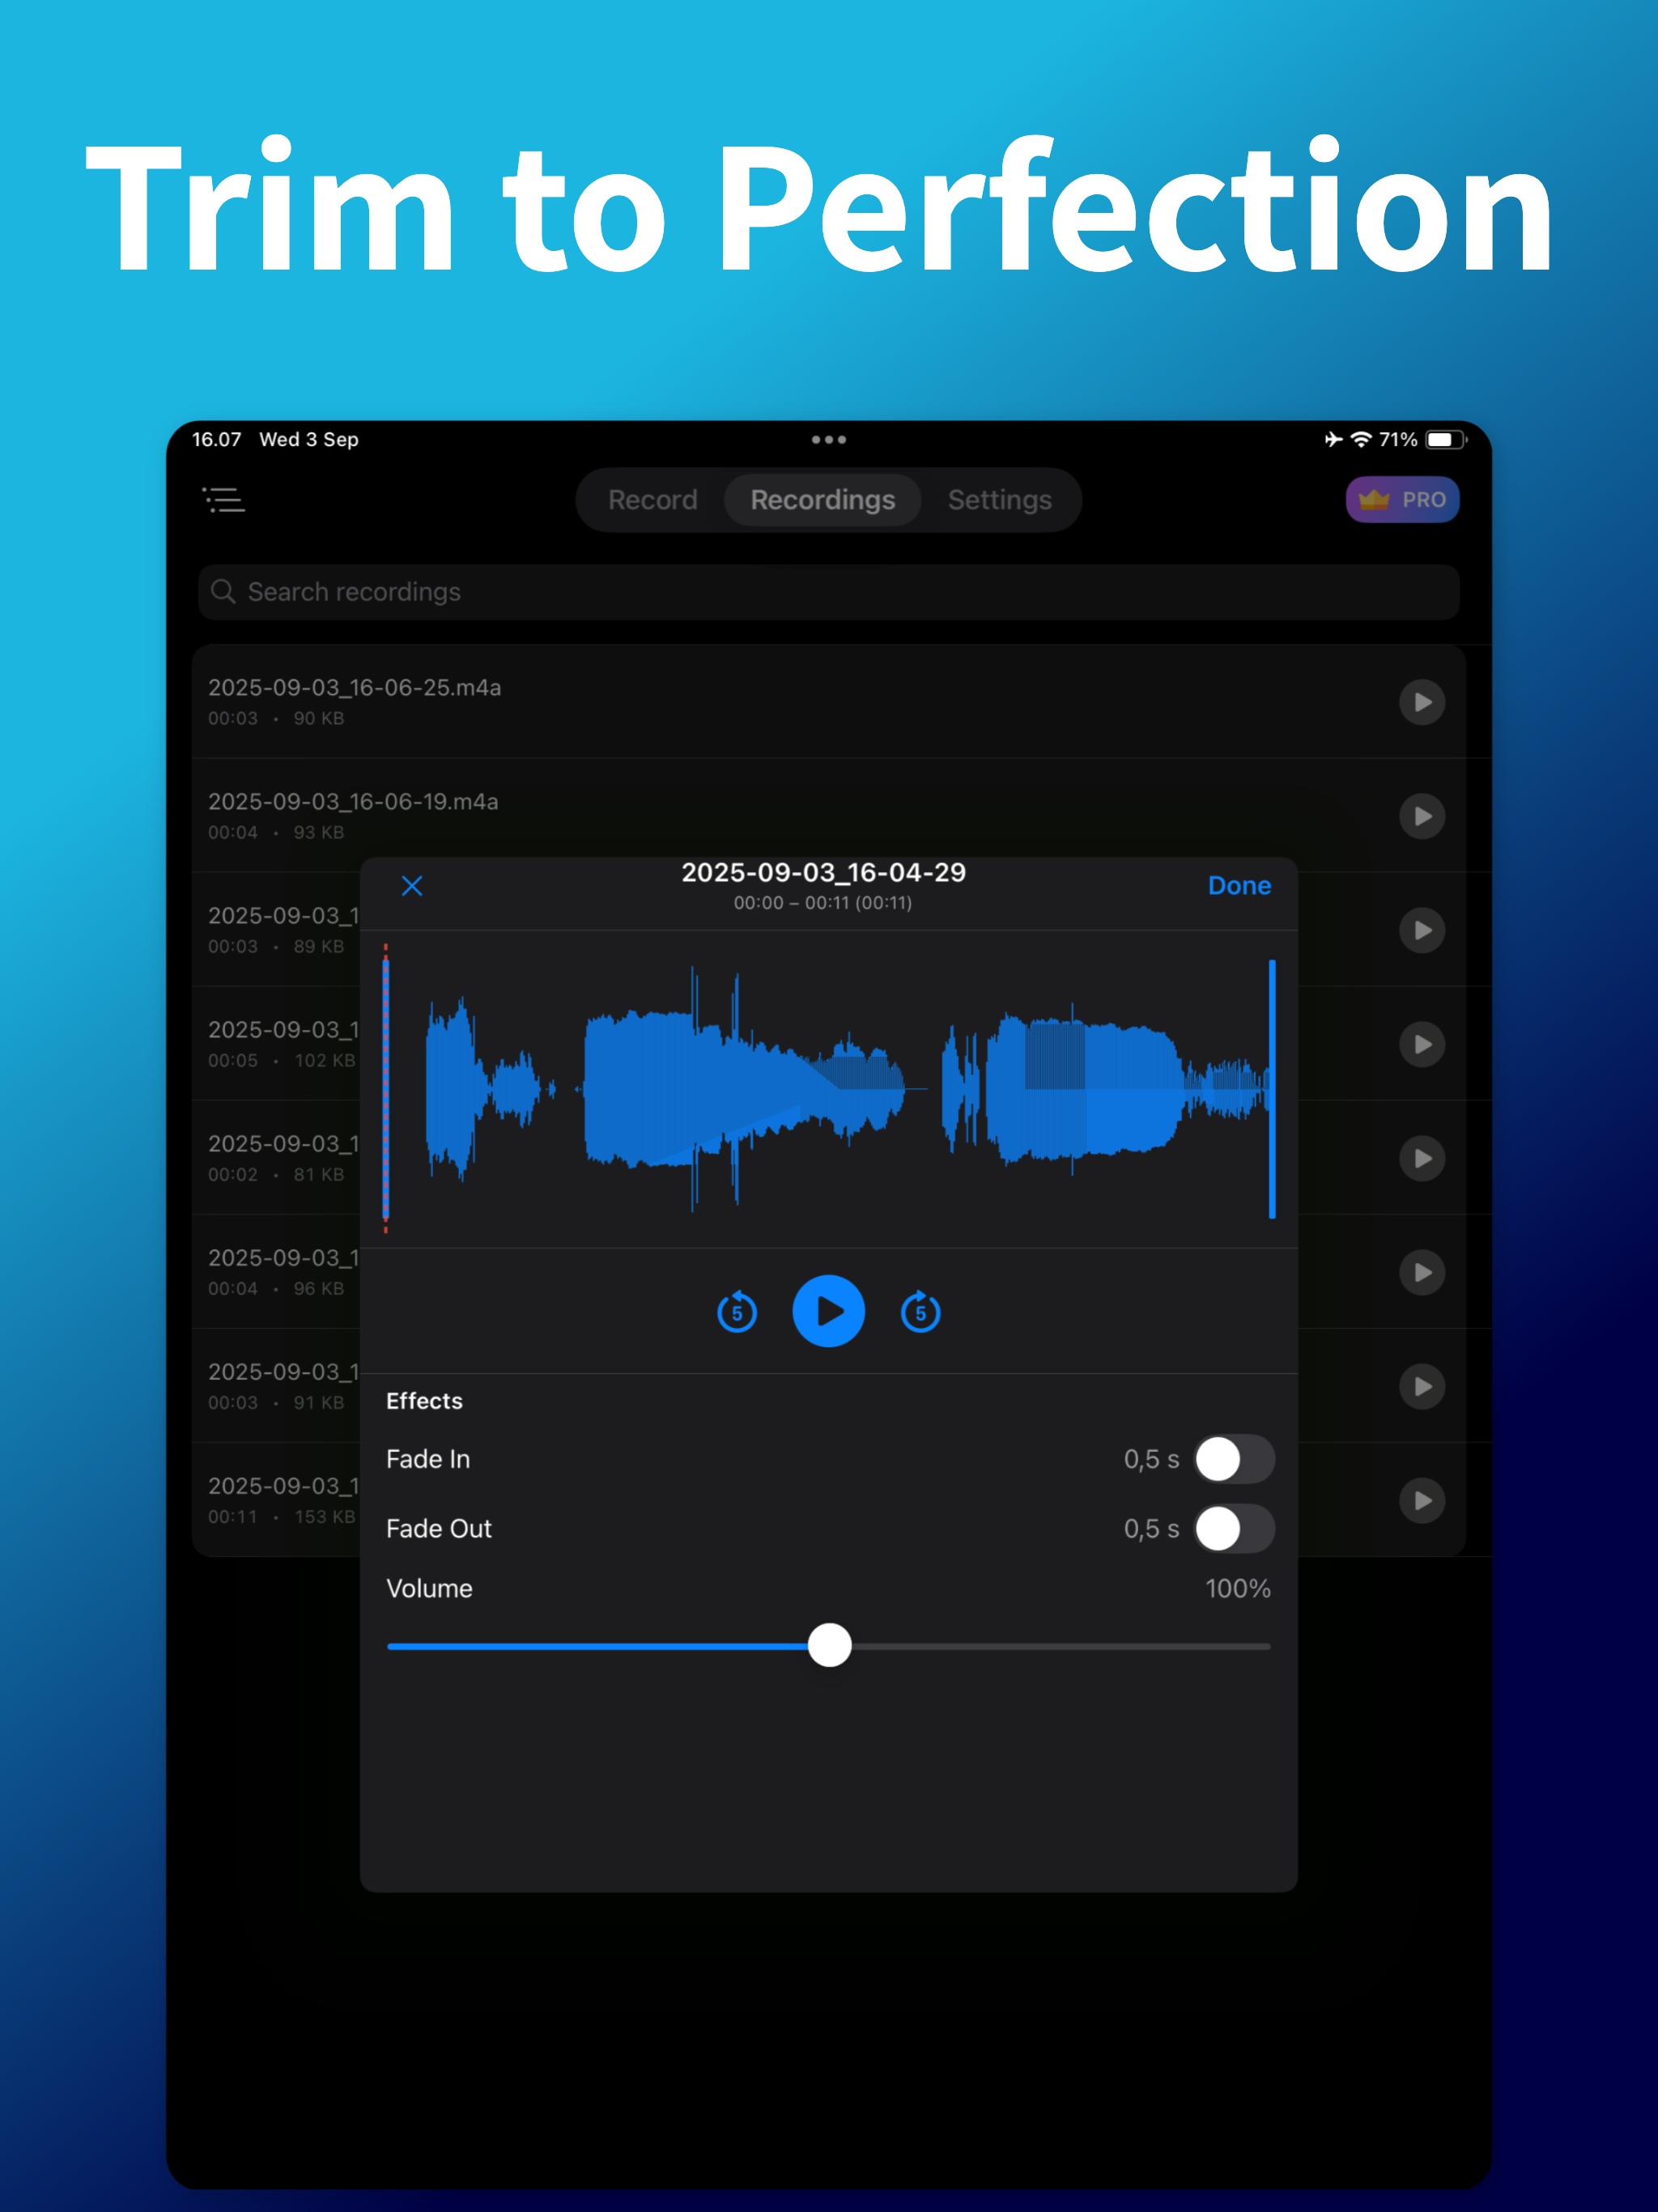The width and height of the screenshot is (1658, 2212).
Task: Click the right trim handle on waveform
Action: pos(1272,1089)
